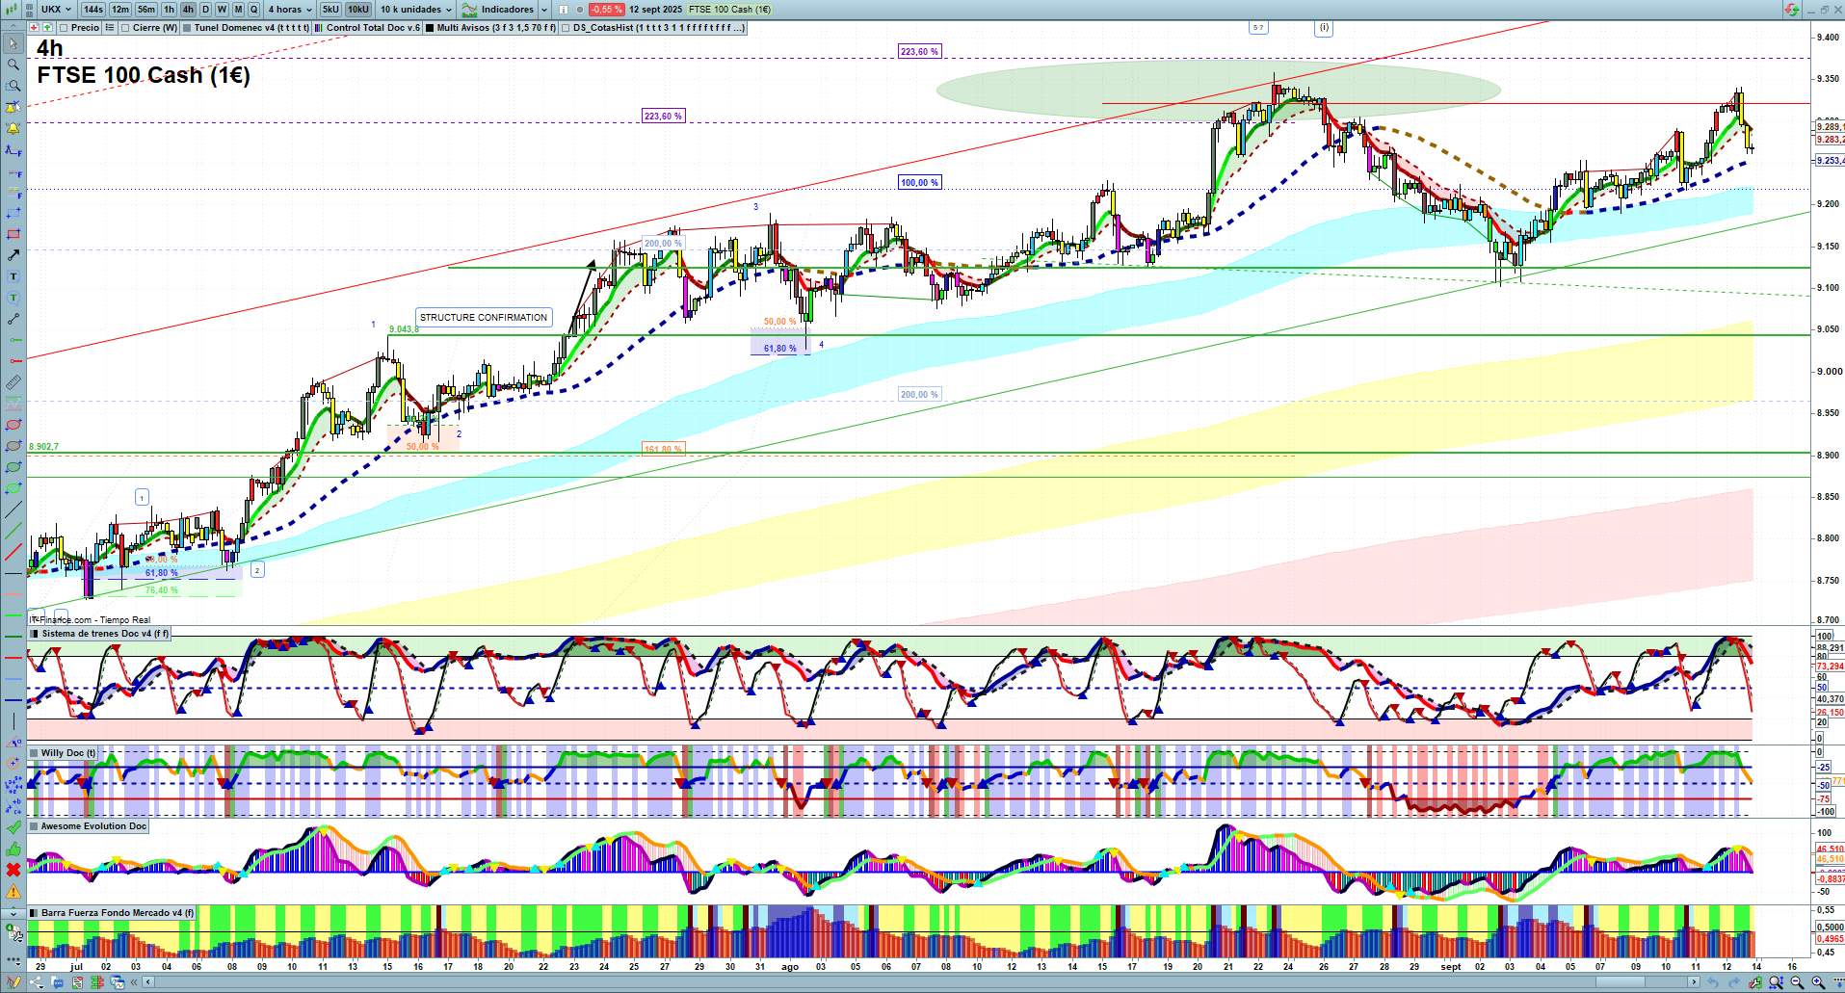Click the zoom out magnifier at bottom right
The image size is (1845, 993).
click(x=1797, y=982)
